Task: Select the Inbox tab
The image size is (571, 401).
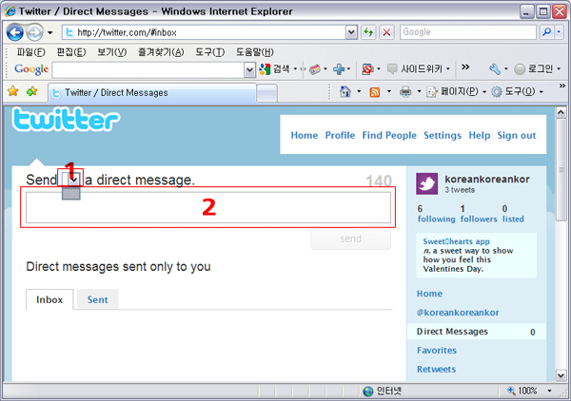Action: [49, 299]
